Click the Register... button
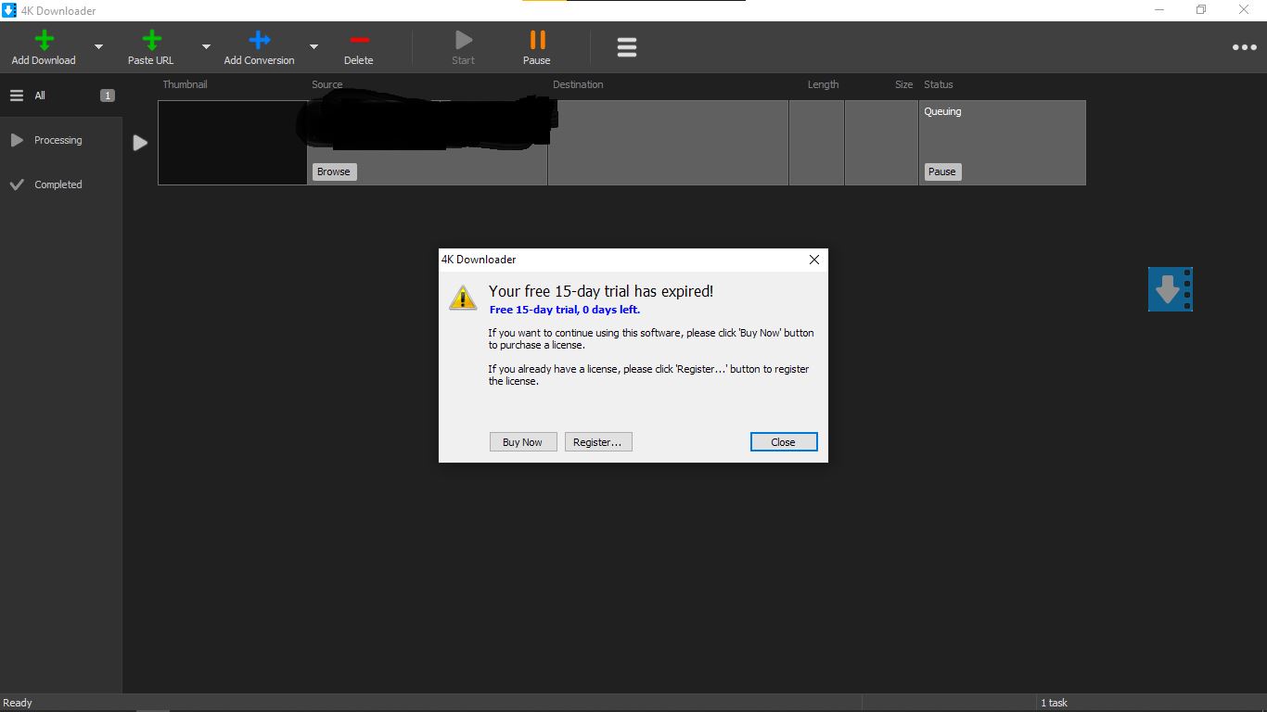 point(598,442)
